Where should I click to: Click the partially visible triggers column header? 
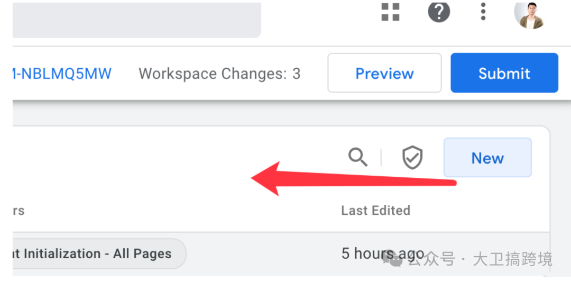(18, 210)
